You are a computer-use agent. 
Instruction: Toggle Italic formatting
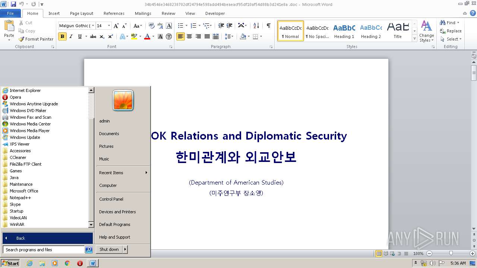(x=71, y=36)
